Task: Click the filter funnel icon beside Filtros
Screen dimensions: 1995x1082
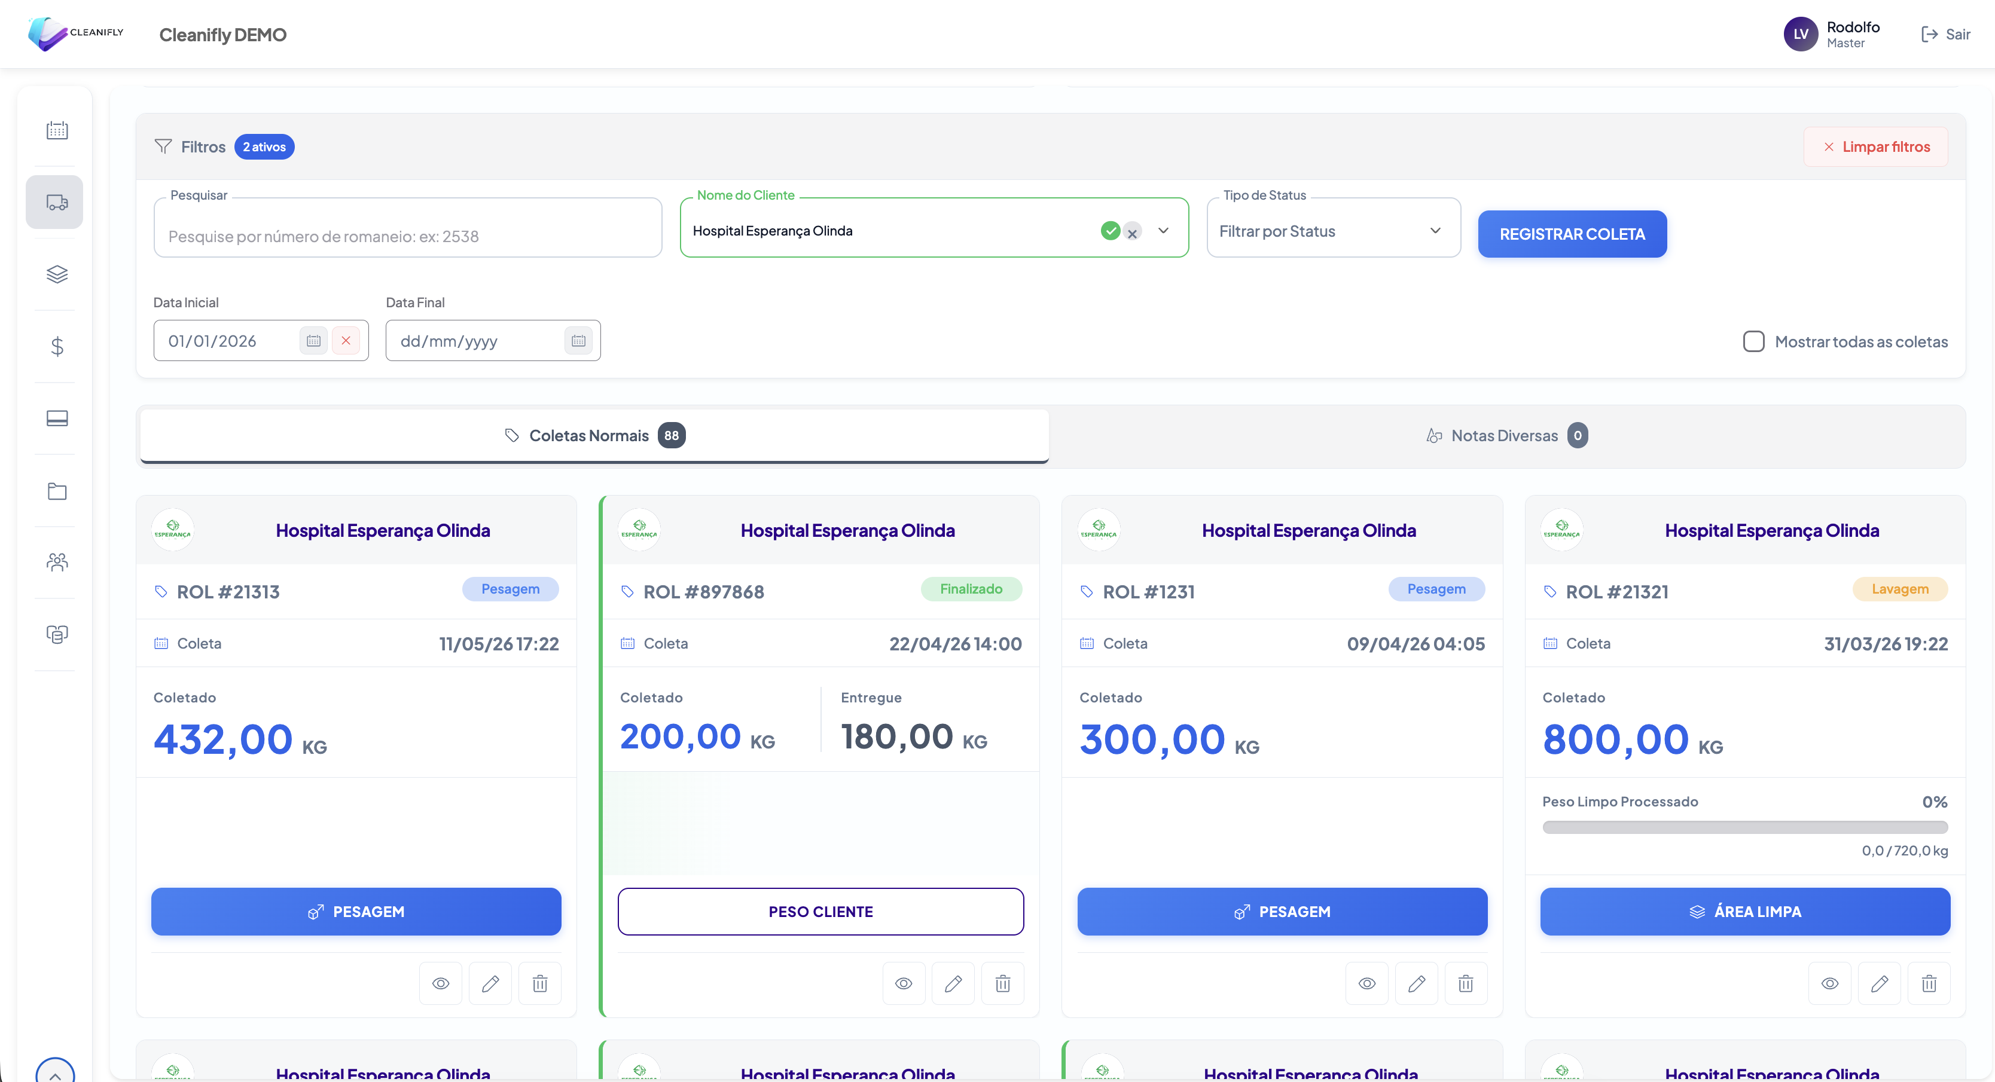Action: click(x=163, y=146)
